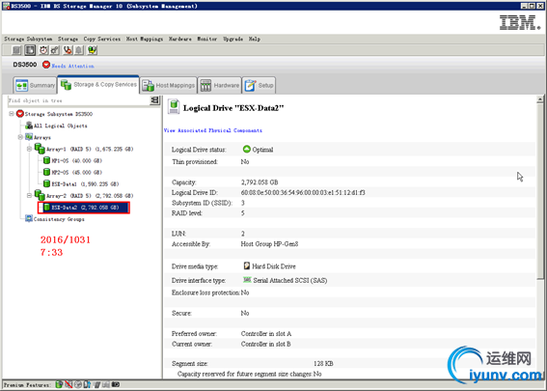547x391 pixels.
Task: Open the Host Mappings menu
Action: [145, 39]
